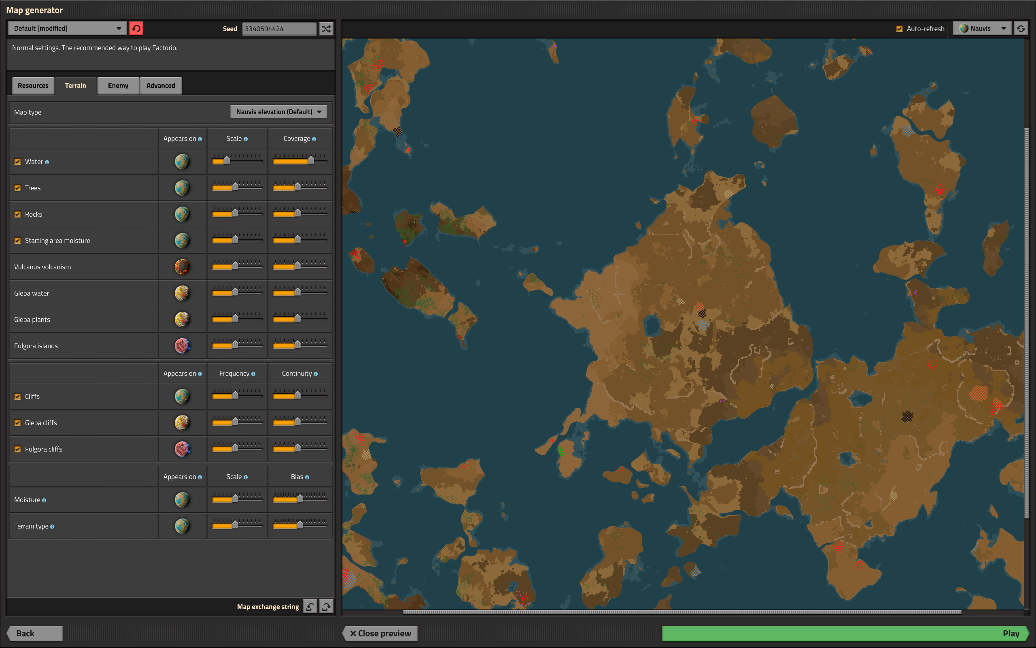Click the info icon next to Water label
1036x648 pixels.
coord(47,162)
